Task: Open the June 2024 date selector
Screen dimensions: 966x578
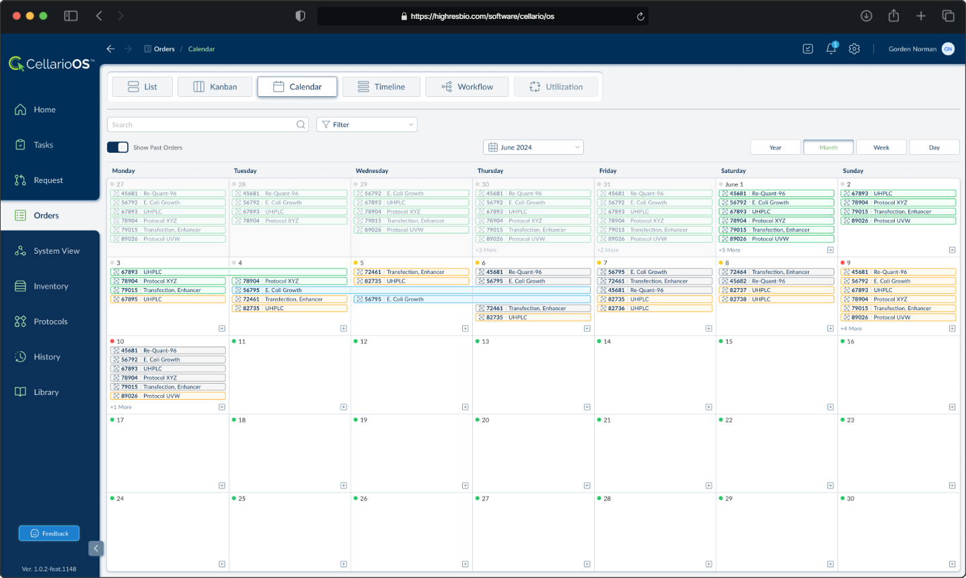Action: (x=533, y=147)
